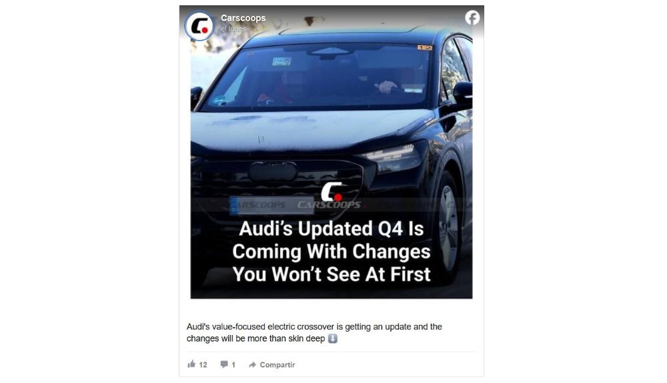Click the blurred front license plate
667x383 pixels.
[x=271, y=206]
